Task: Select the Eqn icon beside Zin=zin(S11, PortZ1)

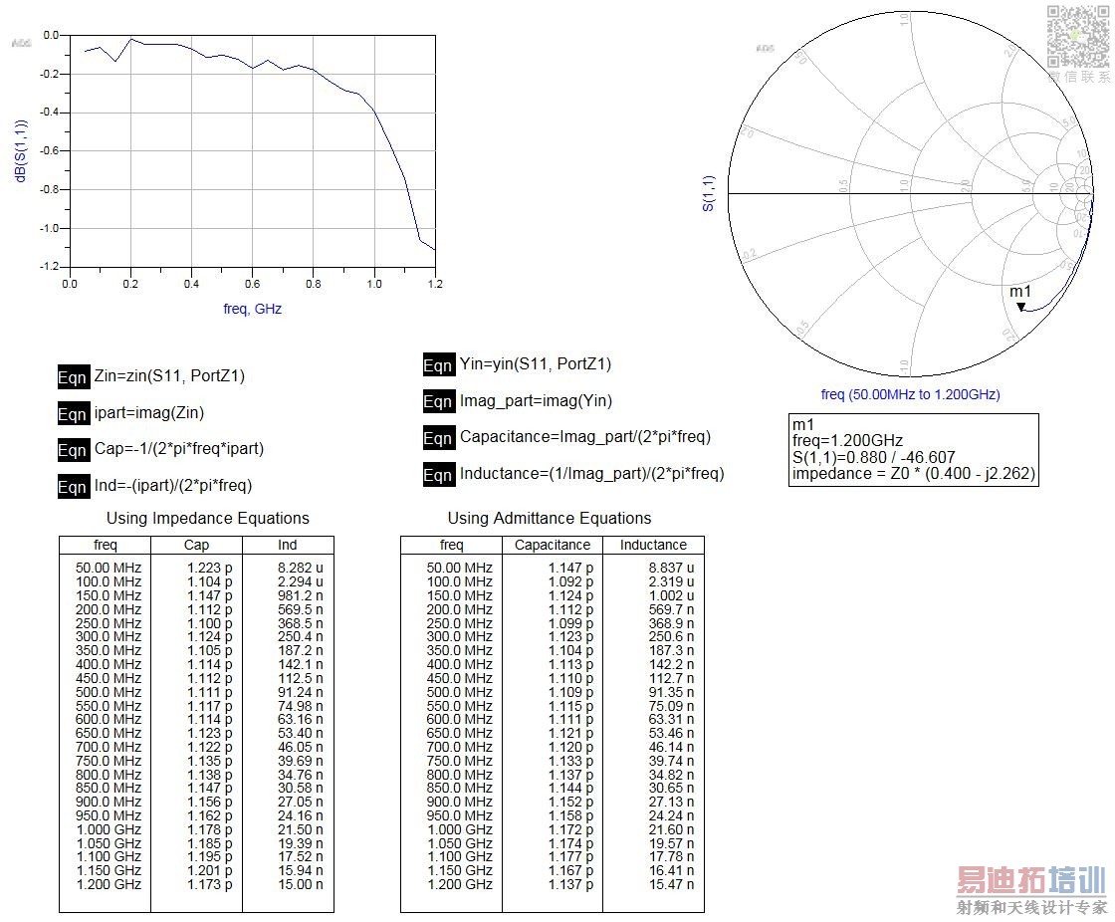Action: (x=74, y=377)
